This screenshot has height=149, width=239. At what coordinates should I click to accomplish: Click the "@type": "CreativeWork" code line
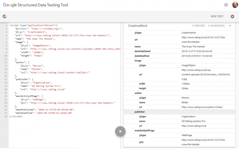click(x=31, y=32)
